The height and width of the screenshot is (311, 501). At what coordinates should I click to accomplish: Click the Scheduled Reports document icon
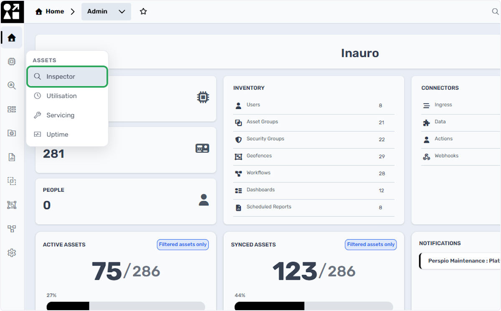pyautogui.click(x=238, y=207)
